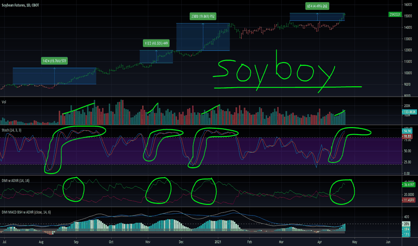418x246 pixels.
Task: Click the Nov time axis label
Action: [x=148, y=242]
